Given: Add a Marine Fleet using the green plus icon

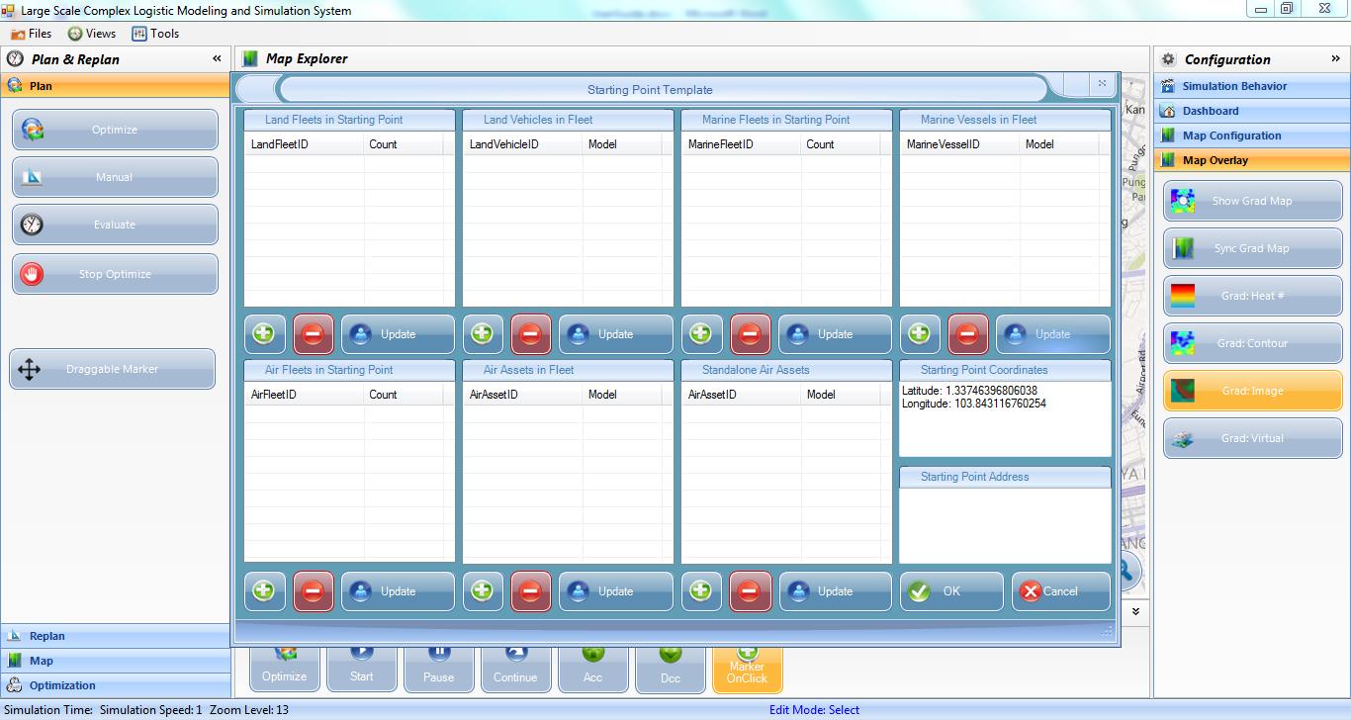Looking at the screenshot, I should 701,333.
